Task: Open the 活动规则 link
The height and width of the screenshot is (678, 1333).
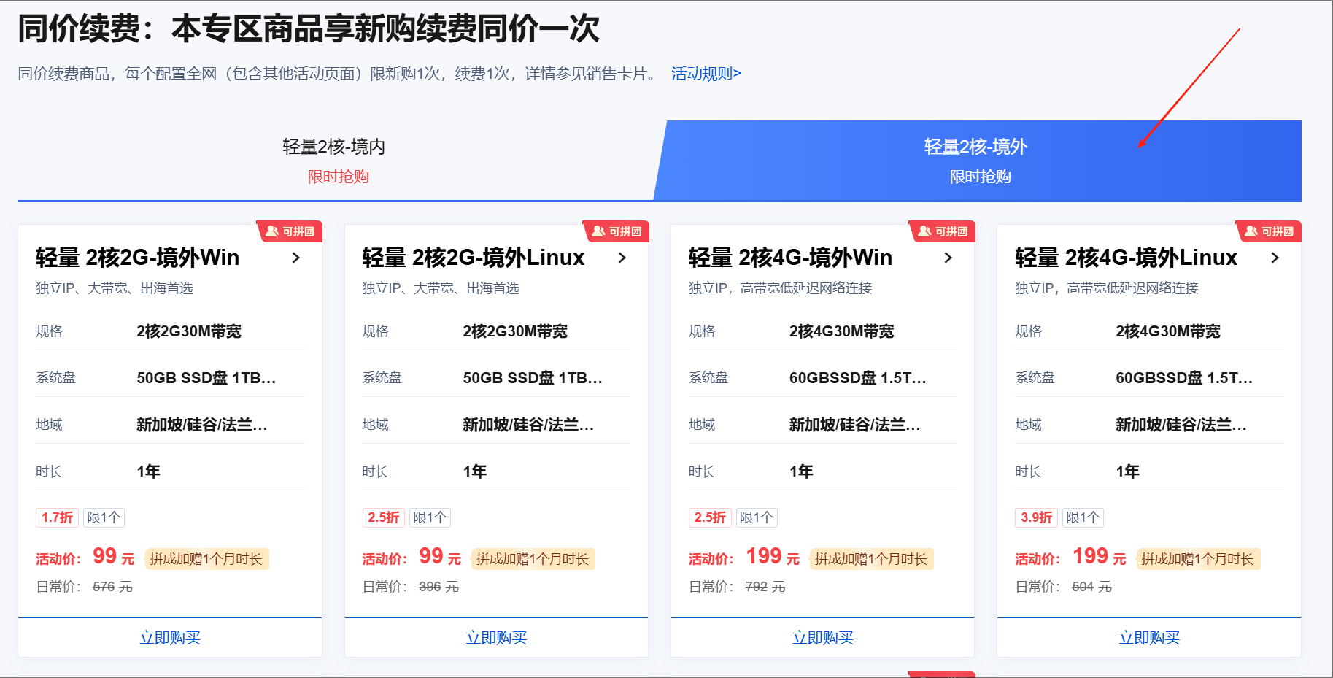Action: [706, 74]
